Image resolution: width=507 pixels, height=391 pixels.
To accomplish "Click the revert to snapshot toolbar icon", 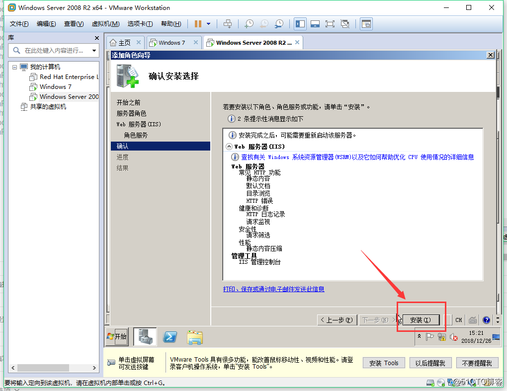I will tap(264, 23).
